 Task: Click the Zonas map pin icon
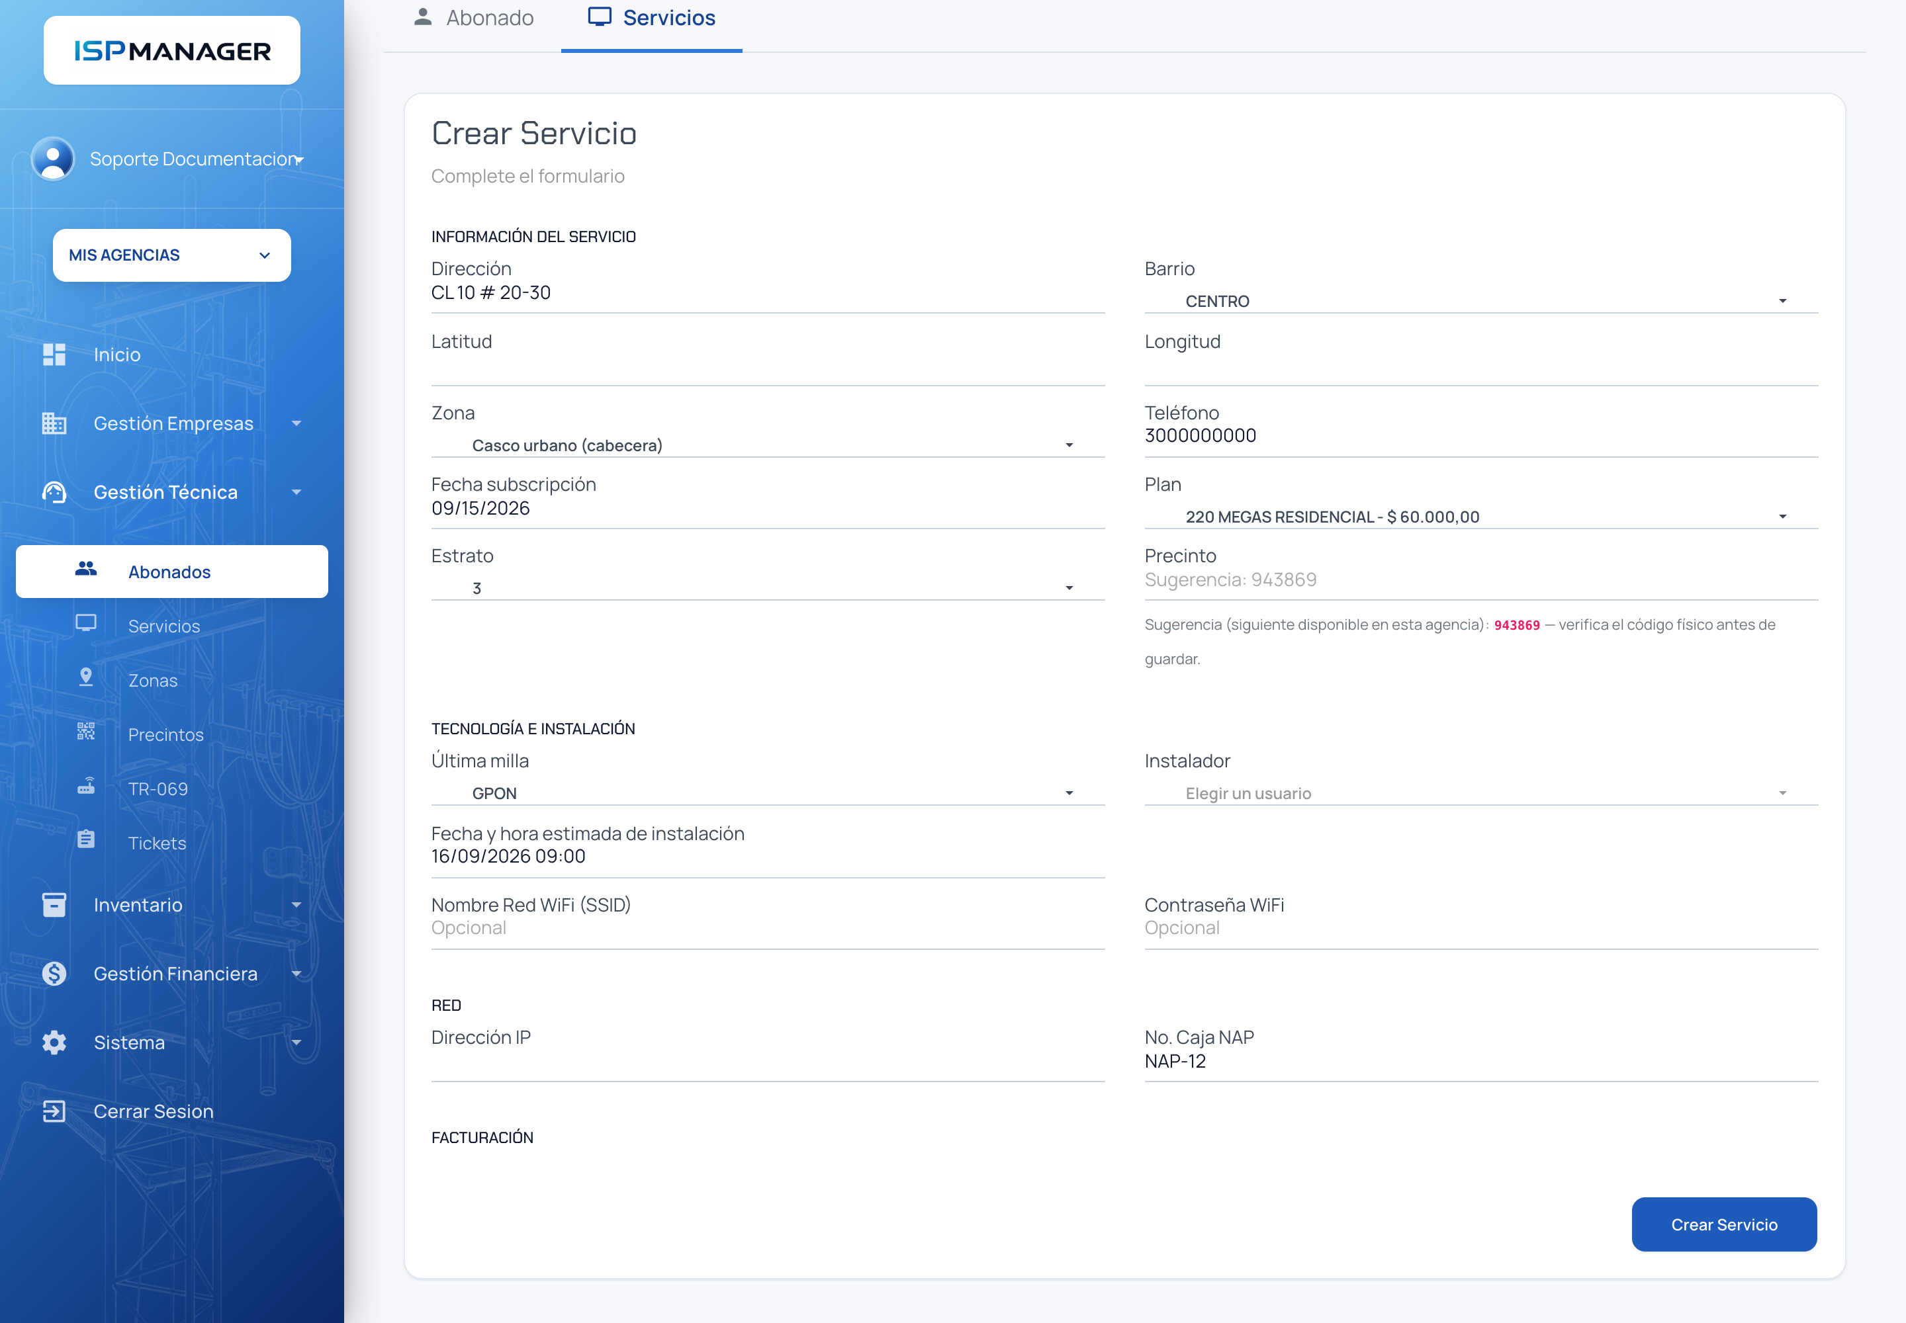pyautogui.click(x=86, y=678)
